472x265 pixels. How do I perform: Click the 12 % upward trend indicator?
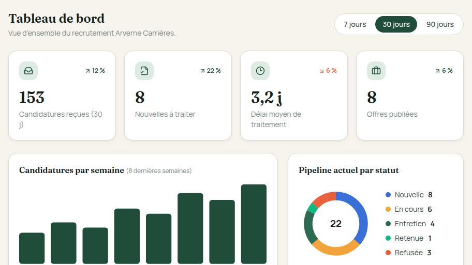pos(95,71)
